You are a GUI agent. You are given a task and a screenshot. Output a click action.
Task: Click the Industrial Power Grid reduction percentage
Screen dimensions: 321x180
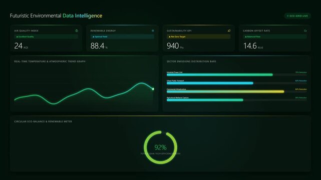[301, 72]
